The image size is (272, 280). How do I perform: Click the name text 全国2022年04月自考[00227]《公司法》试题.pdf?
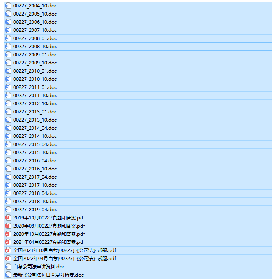pyautogui.click(x=65, y=258)
